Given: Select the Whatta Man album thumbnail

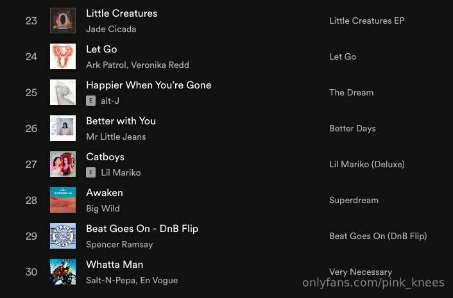Looking at the screenshot, I should click(63, 272).
